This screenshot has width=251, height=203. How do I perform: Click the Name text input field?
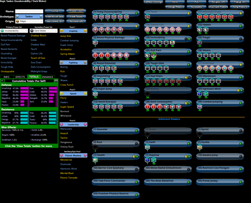tap(29, 11)
